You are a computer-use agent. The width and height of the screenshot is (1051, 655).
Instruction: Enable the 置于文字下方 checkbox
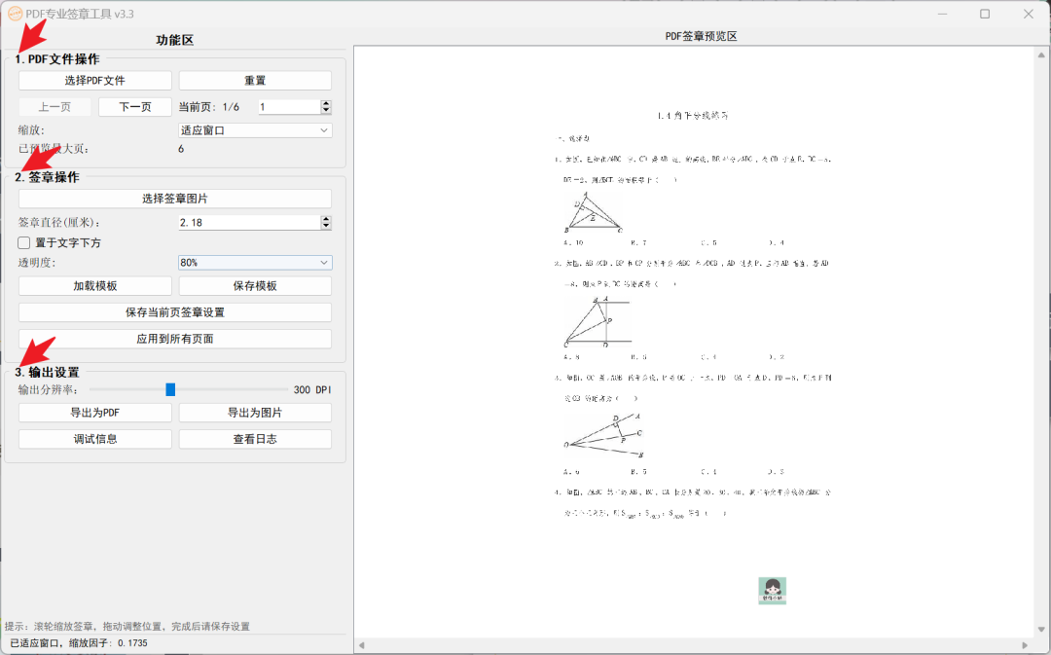pos(23,242)
